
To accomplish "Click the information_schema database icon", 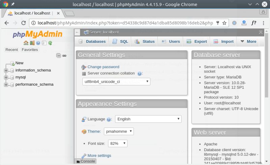I will 12,71.
